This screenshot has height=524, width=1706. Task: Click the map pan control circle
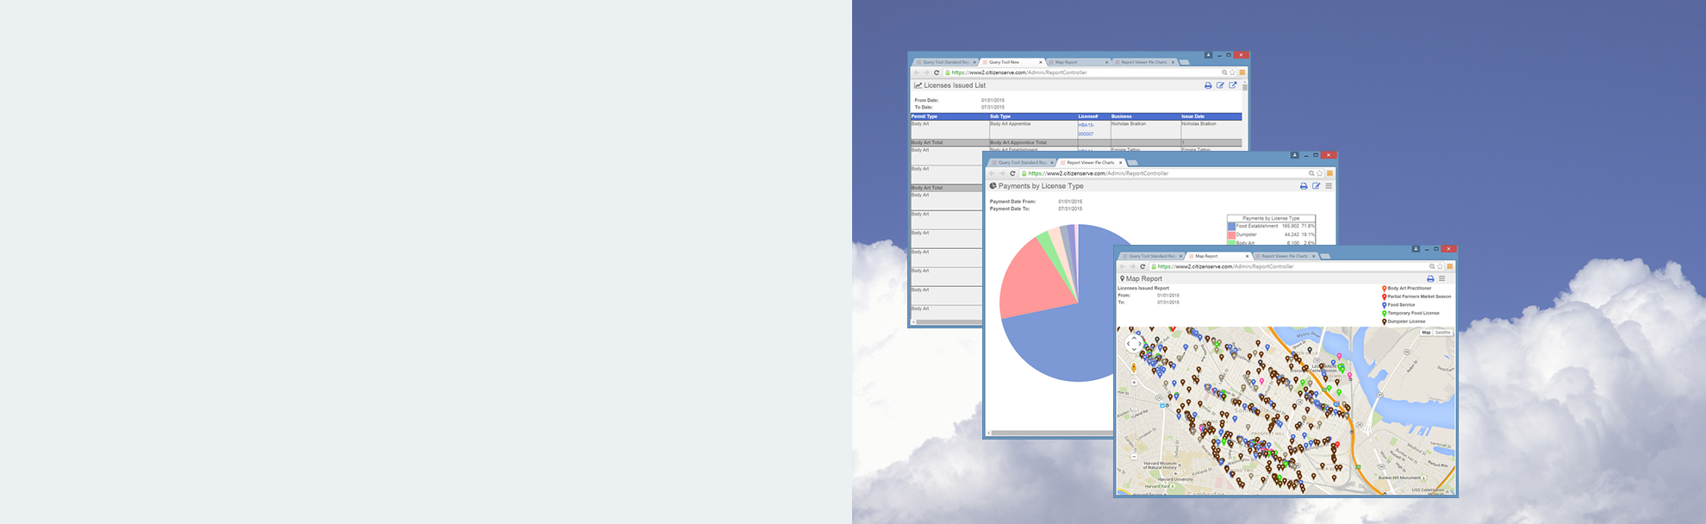[1134, 343]
